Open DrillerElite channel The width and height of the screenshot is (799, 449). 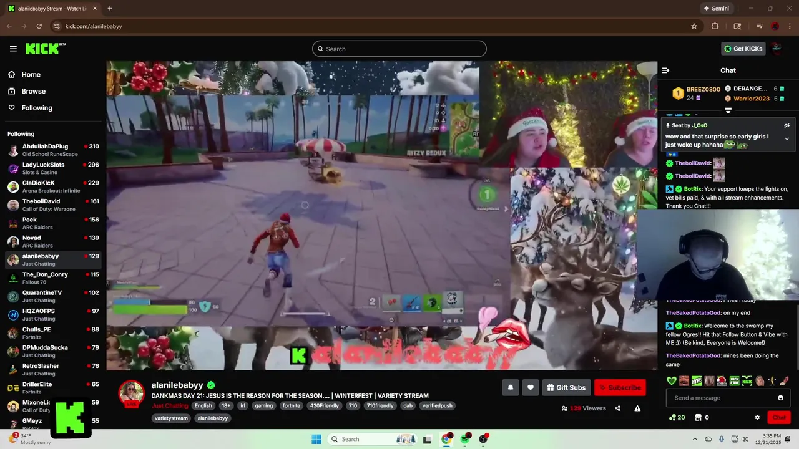53,388
